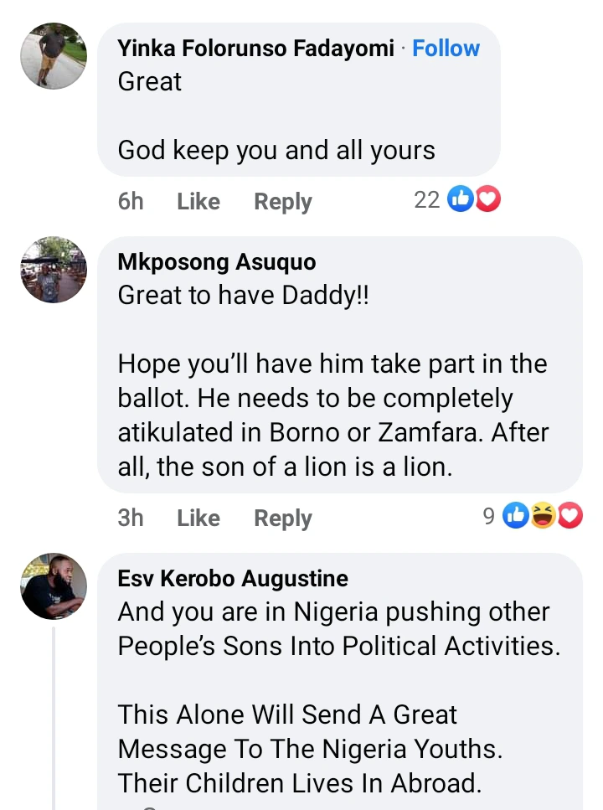
Task: View the 9 reactions count on Mkposong's comment
Action: [489, 518]
